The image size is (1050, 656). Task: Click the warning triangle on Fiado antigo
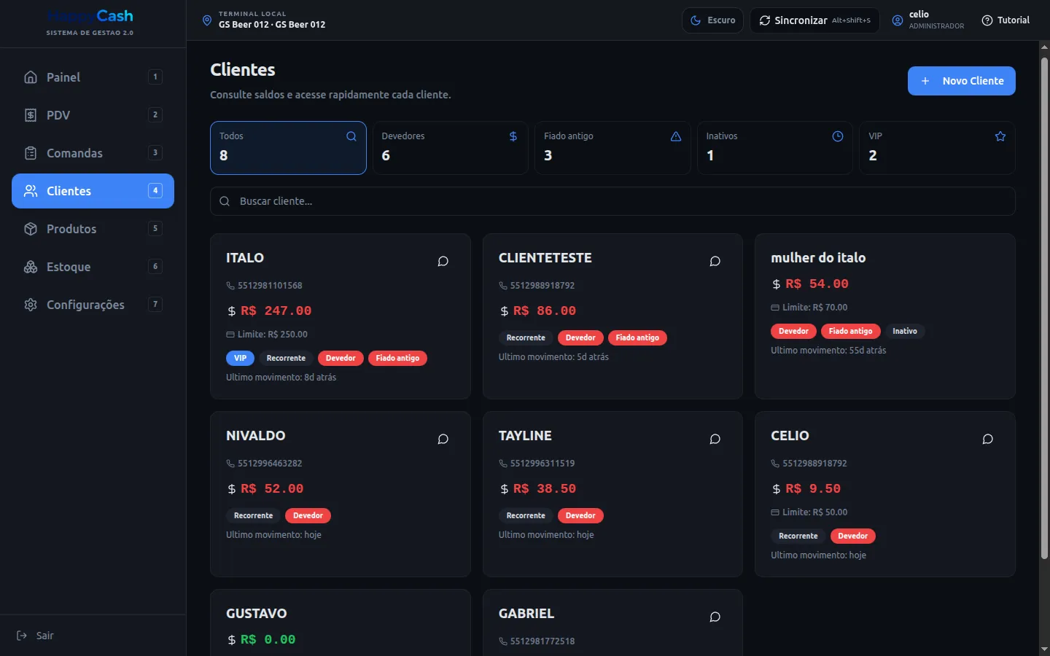click(x=676, y=136)
